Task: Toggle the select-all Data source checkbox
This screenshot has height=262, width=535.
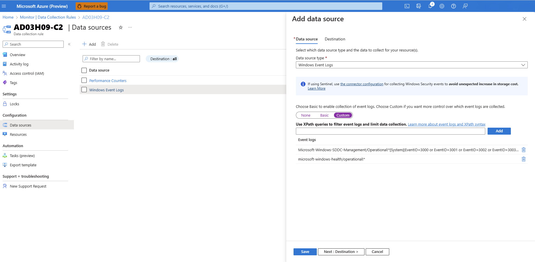Action: pos(84,70)
